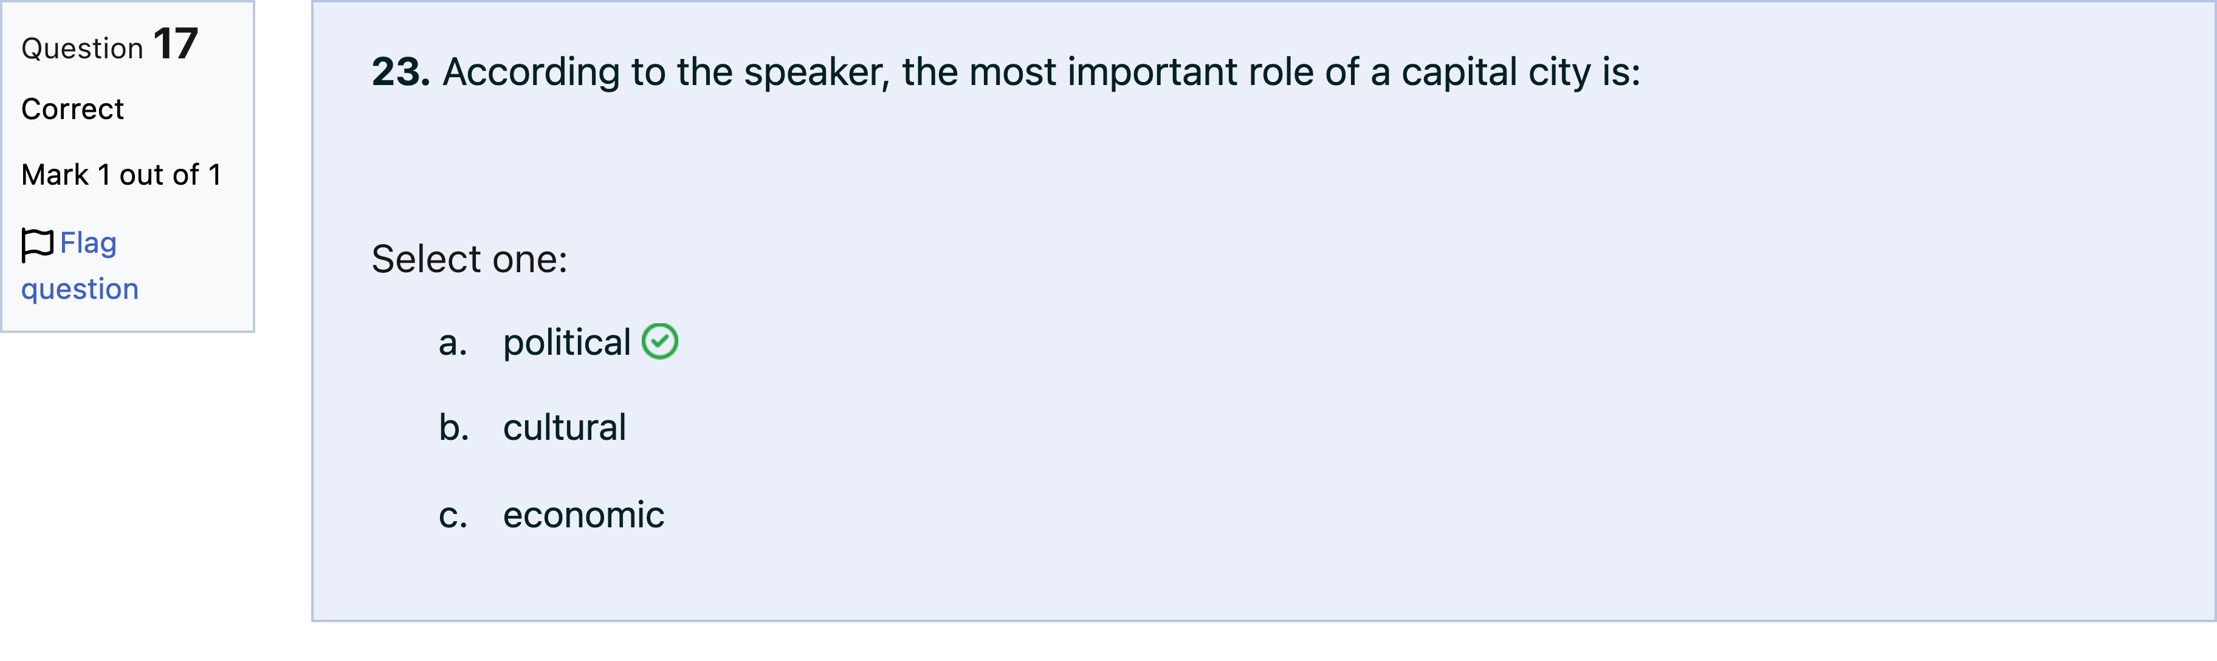Click the 'Mark 1 out of 1' text
The height and width of the screenshot is (661, 2217).
(122, 175)
